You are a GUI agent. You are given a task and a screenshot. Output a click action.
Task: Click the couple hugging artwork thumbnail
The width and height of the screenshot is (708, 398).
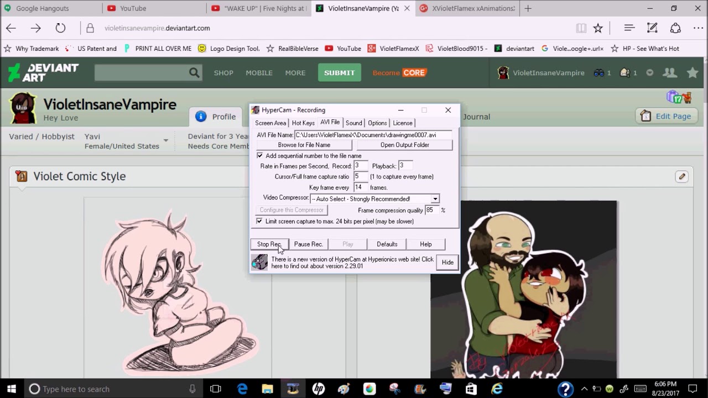(x=524, y=289)
